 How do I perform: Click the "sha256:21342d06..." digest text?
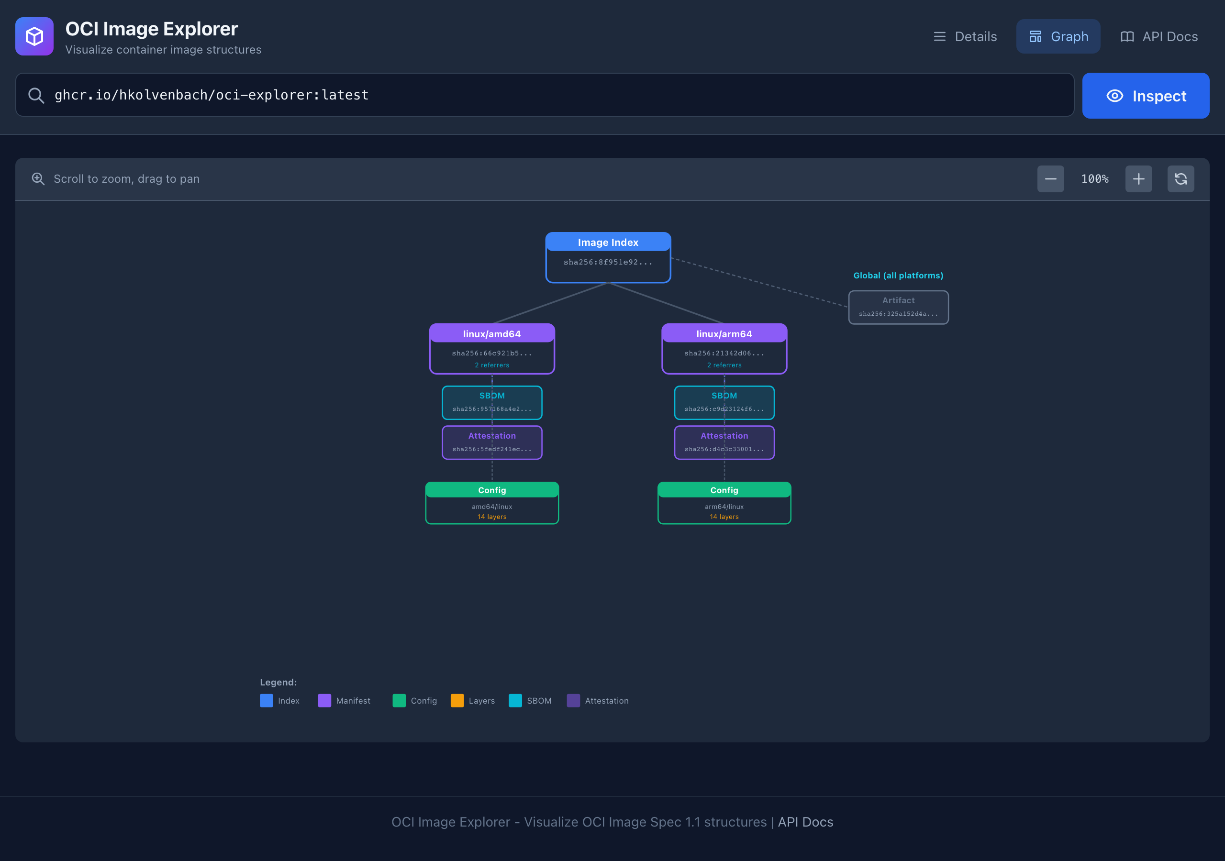pos(724,353)
